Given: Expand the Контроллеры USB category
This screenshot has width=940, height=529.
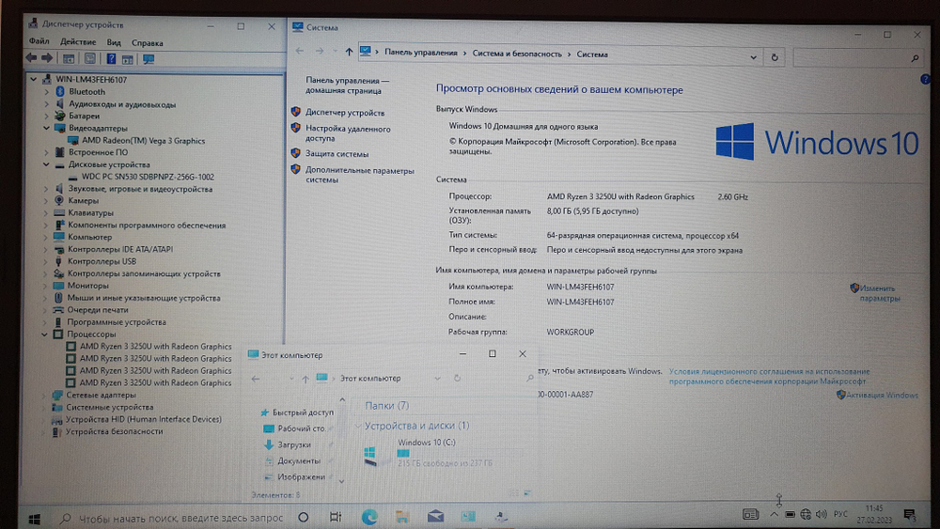Looking at the screenshot, I should tap(45, 261).
